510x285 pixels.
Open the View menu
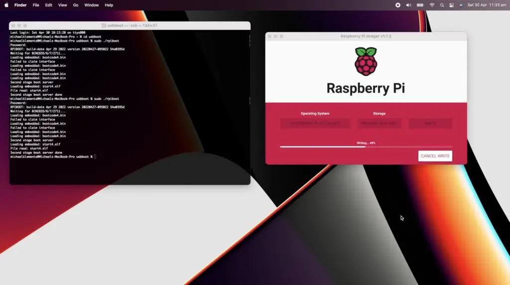click(62, 5)
